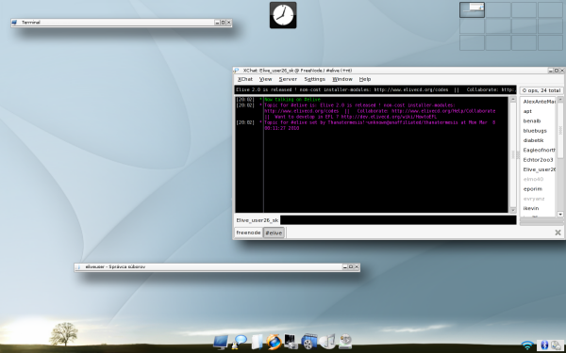Click the XChat window title bar icon
The width and height of the screenshot is (566, 353).
pos(236,71)
